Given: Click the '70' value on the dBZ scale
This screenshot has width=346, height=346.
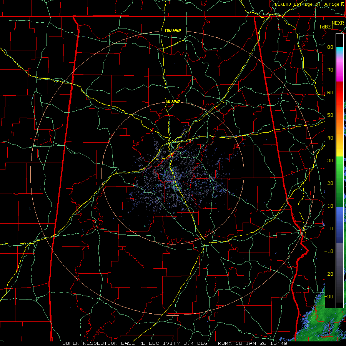Looking at the screenshot, I should (330, 70).
